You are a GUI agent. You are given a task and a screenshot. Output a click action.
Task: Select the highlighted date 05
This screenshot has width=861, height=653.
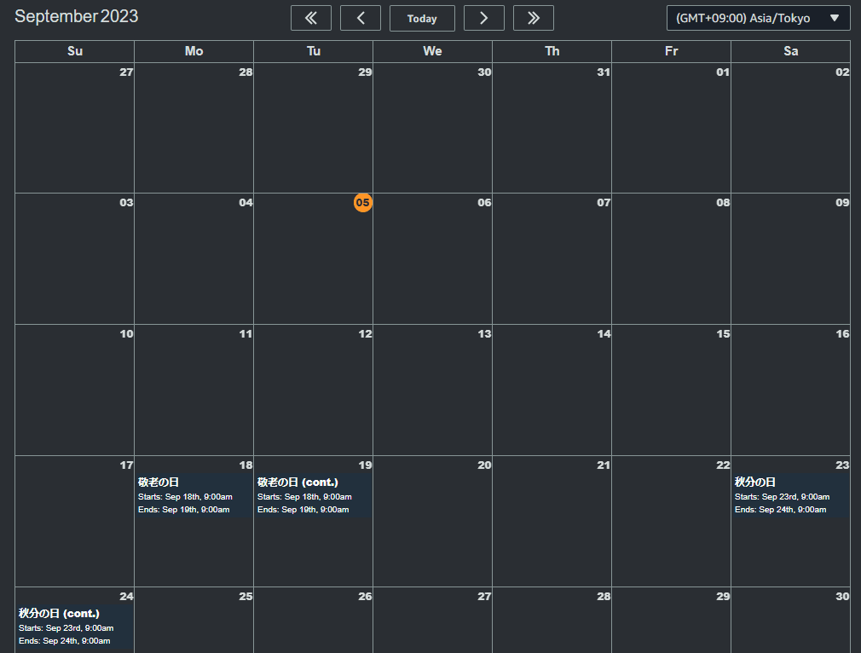[363, 203]
